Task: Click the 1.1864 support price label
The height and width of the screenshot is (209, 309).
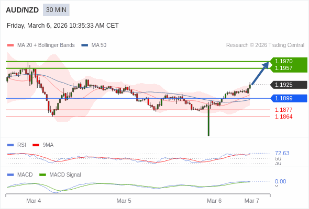Action: coord(283,117)
